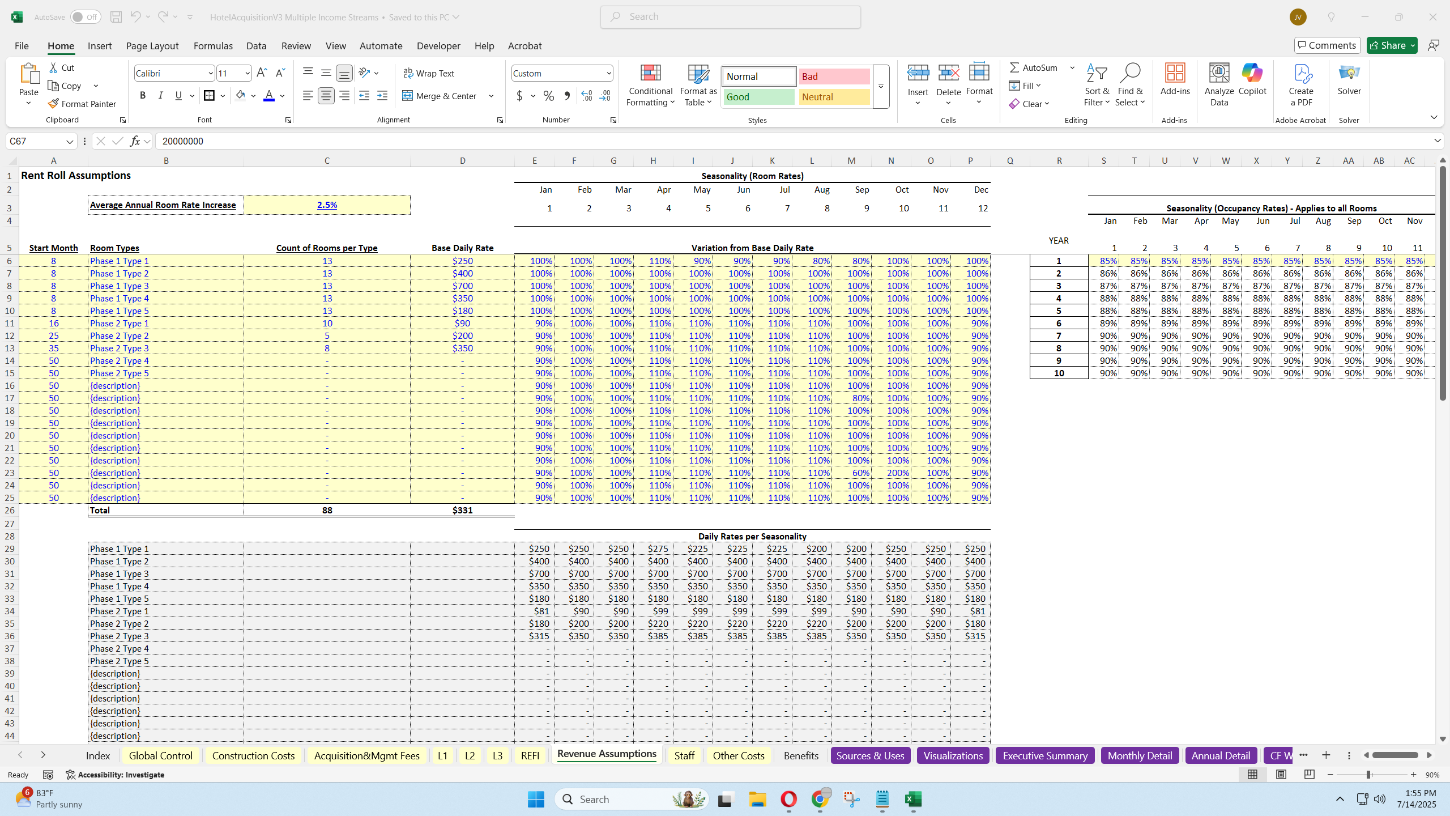This screenshot has width=1450, height=816.
Task: Open the Fill Color dropdown arrow
Action: pyautogui.click(x=253, y=95)
